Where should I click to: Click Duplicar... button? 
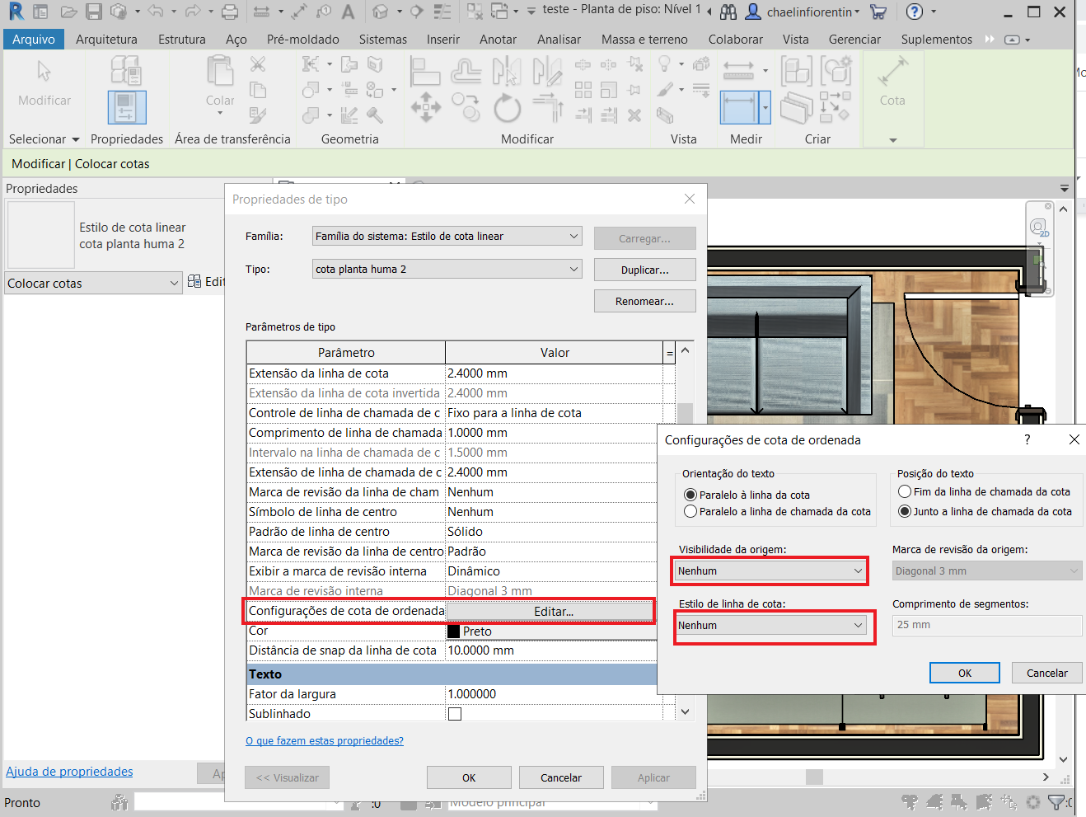(x=645, y=270)
